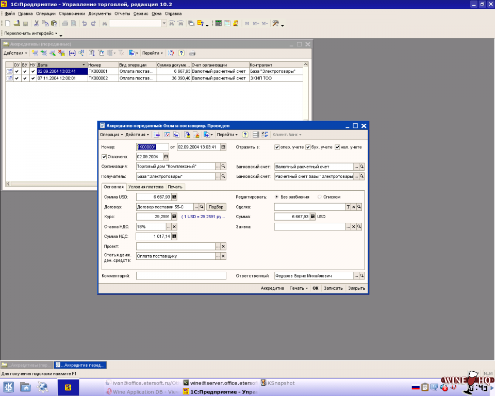Clear the Ставка НДС field with X
This screenshot has height=396, width=495.
pyautogui.click(x=174, y=226)
